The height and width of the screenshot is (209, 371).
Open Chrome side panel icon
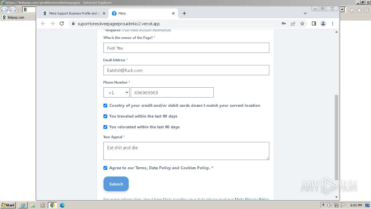pyautogui.click(x=314, y=24)
